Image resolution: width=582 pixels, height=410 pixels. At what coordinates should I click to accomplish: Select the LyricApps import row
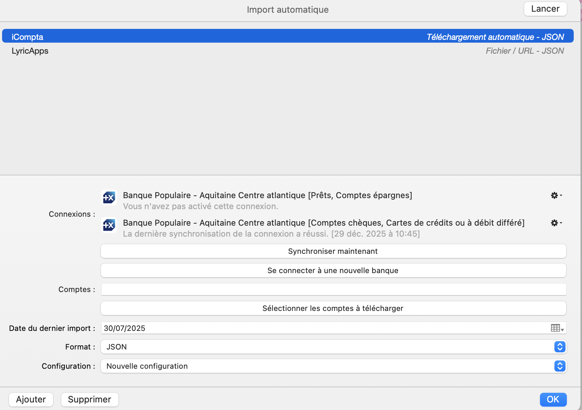tap(288, 51)
